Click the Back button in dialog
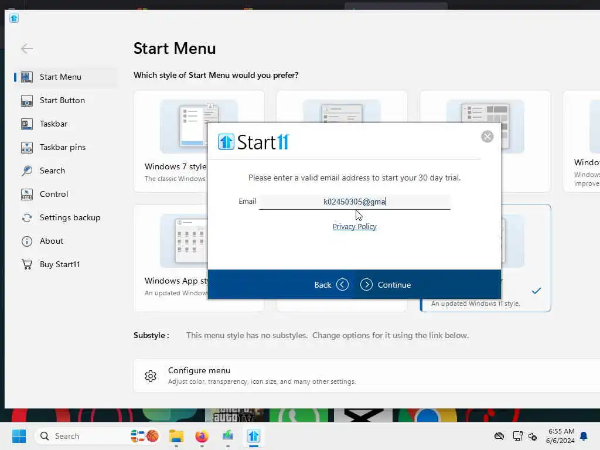 [x=332, y=285]
